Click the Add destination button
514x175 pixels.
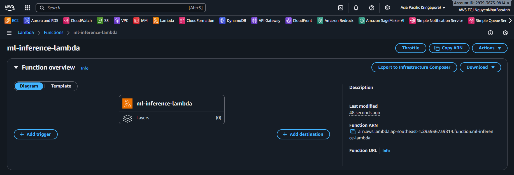(x=303, y=134)
